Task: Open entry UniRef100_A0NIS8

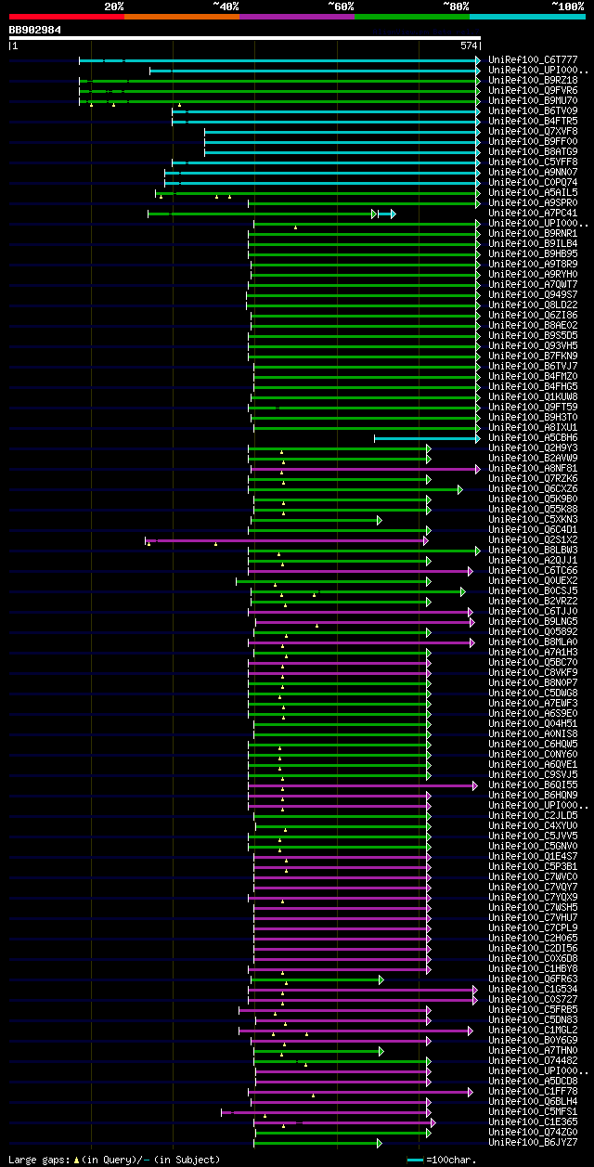Action: click(x=533, y=733)
